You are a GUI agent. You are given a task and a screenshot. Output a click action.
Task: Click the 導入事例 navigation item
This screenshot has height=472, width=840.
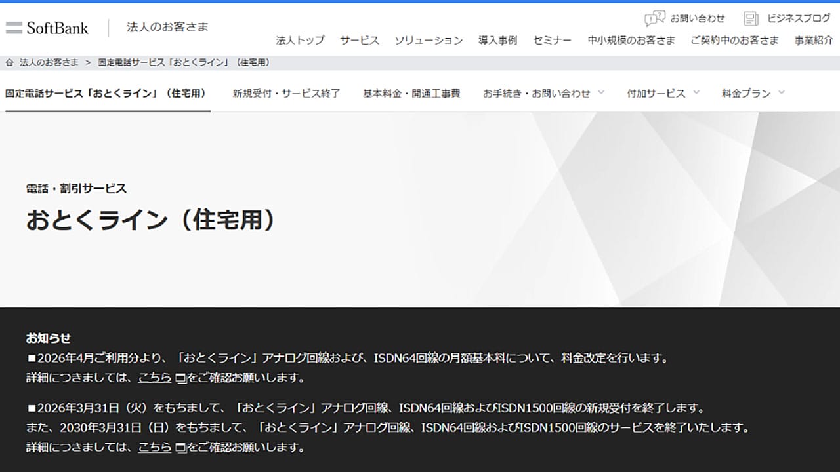click(497, 40)
